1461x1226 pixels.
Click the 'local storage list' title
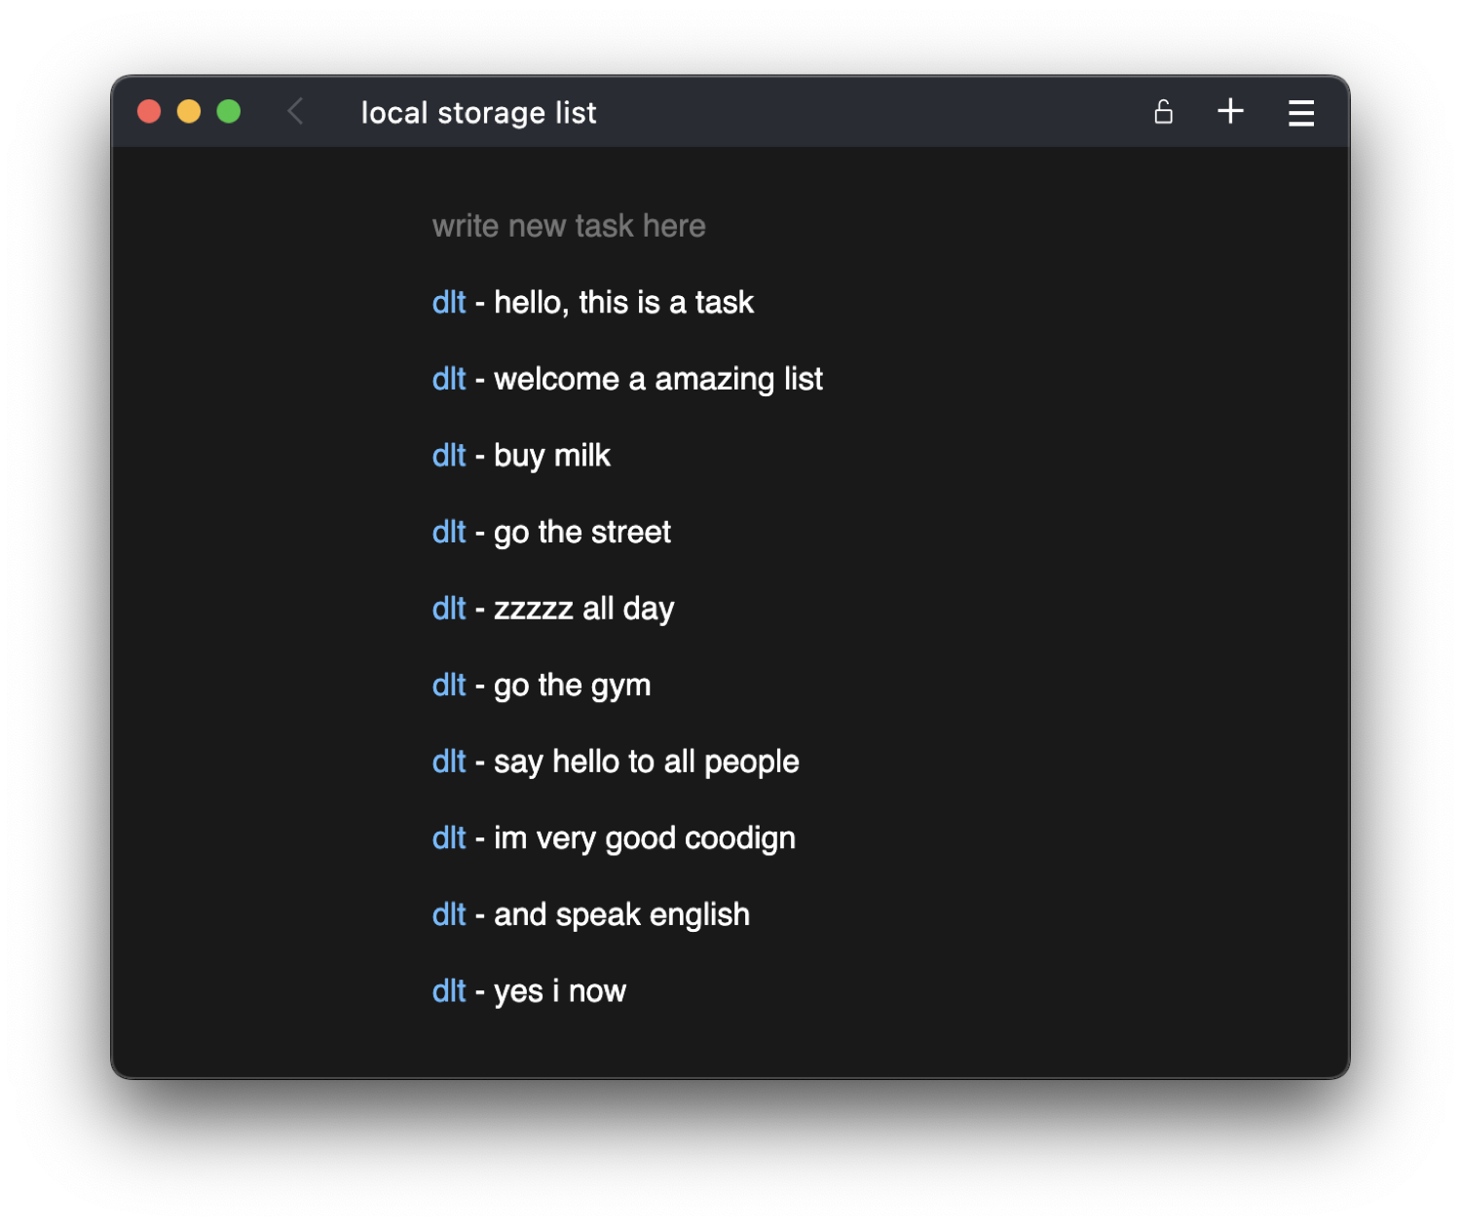coord(478,113)
